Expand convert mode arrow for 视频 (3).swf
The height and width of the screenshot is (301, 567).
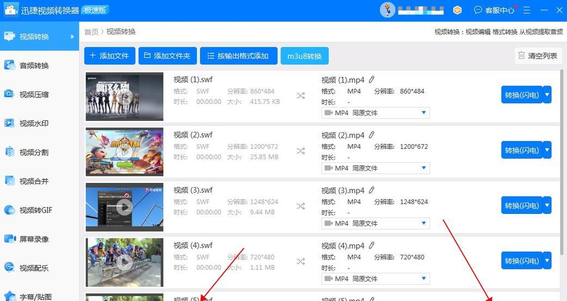pyautogui.click(x=547, y=206)
